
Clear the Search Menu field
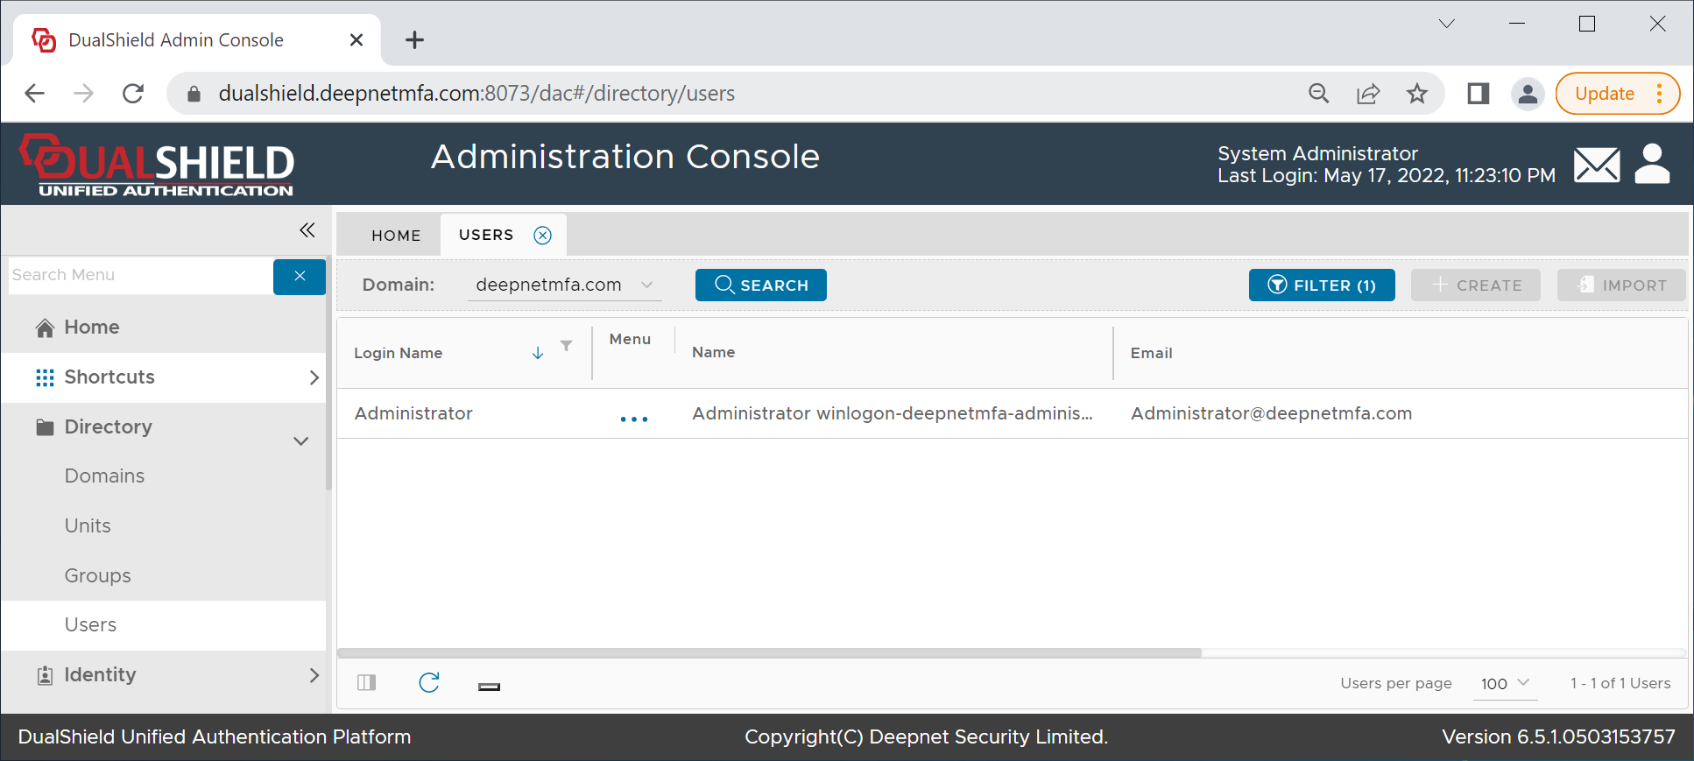click(300, 276)
